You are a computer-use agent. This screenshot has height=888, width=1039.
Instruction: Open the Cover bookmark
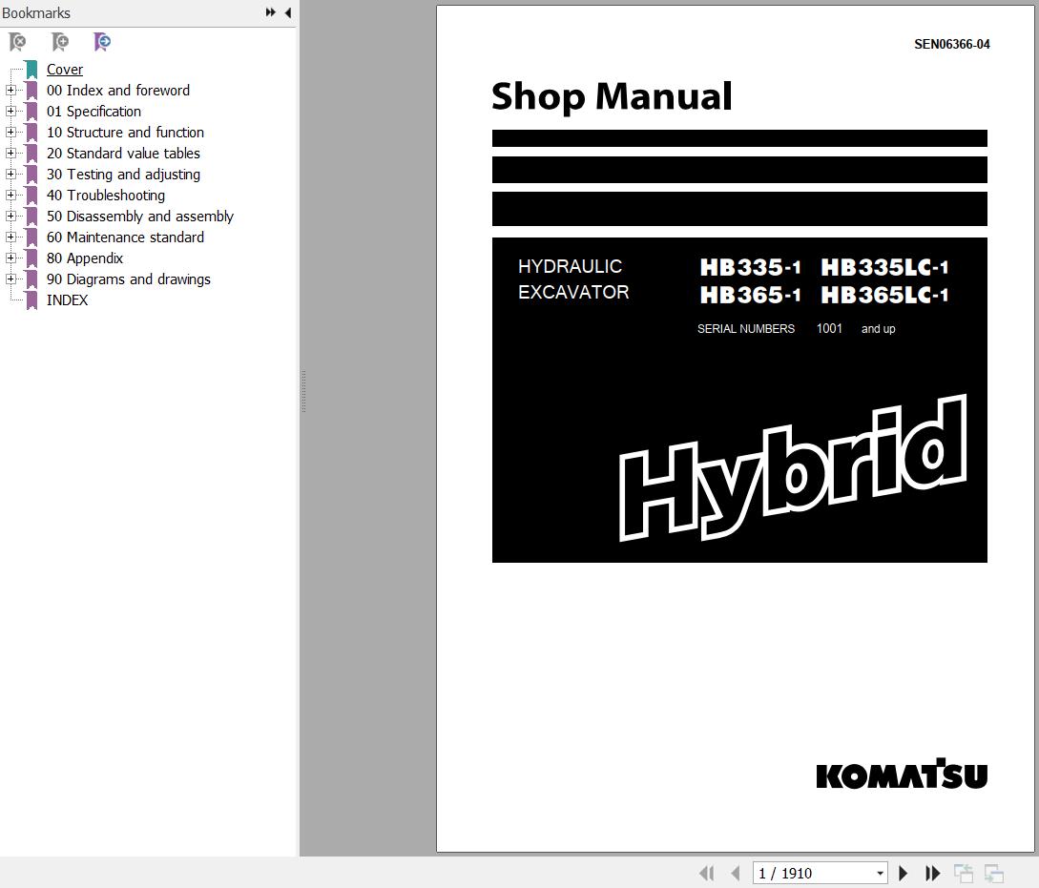coord(65,70)
